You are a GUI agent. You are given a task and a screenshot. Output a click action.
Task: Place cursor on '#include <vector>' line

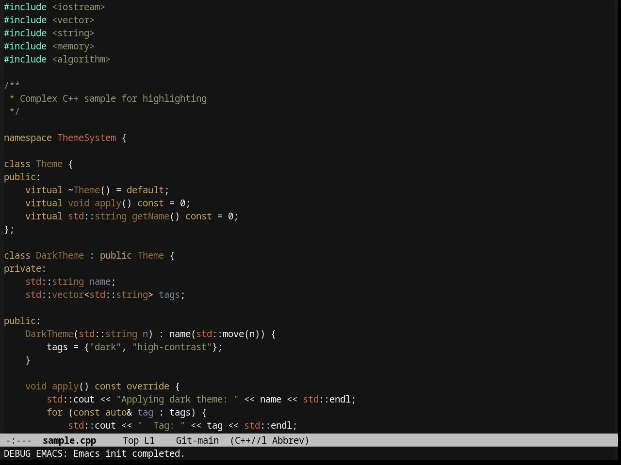[x=49, y=20]
